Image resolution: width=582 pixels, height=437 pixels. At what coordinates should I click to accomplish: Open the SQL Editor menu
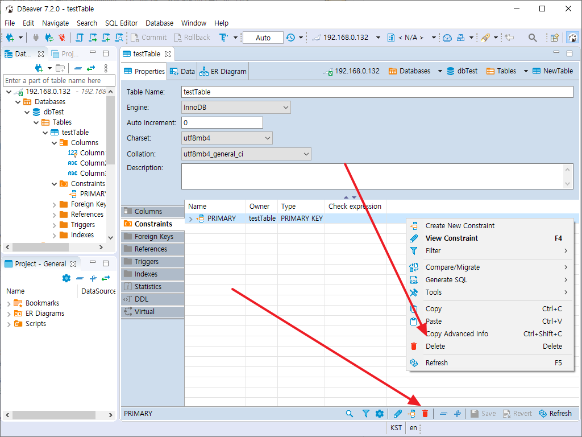(x=122, y=23)
